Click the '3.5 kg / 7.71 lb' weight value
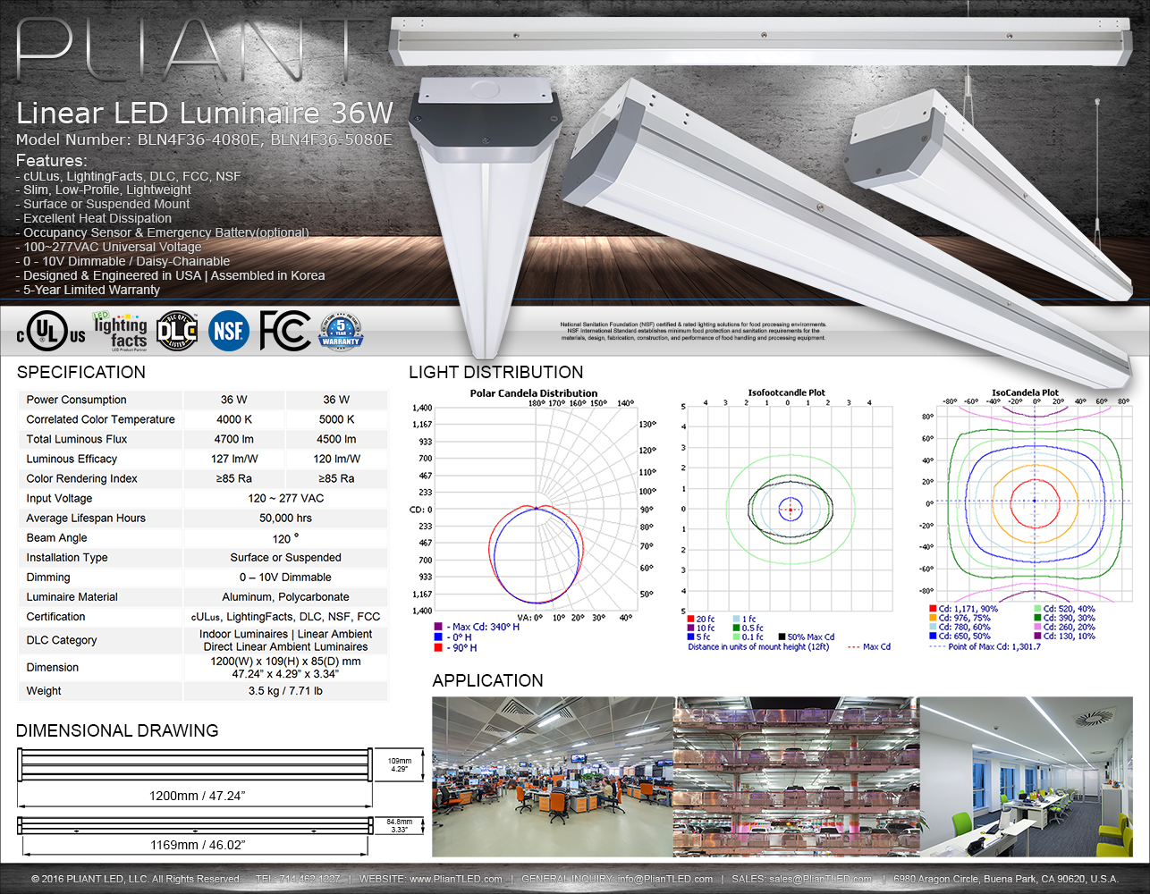 [x=286, y=691]
